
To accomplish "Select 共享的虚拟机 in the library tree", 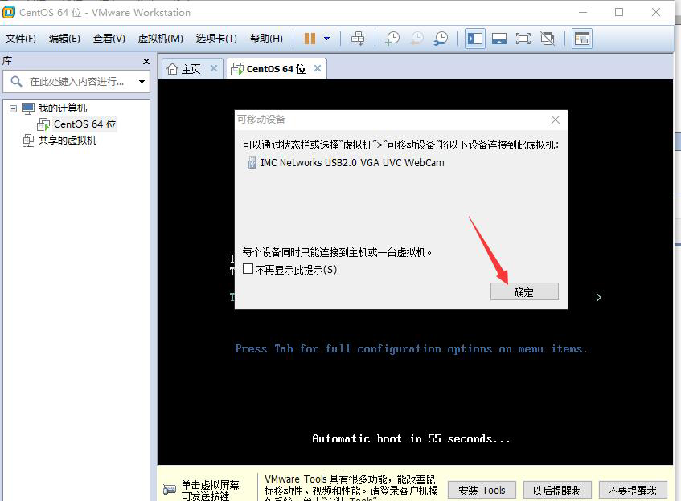I will (x=67, y=141).
